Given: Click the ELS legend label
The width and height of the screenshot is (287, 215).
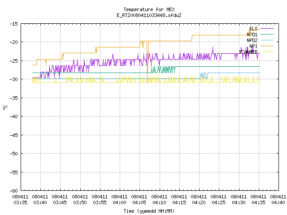Looking at the screenshot, I should pos(253,29).
